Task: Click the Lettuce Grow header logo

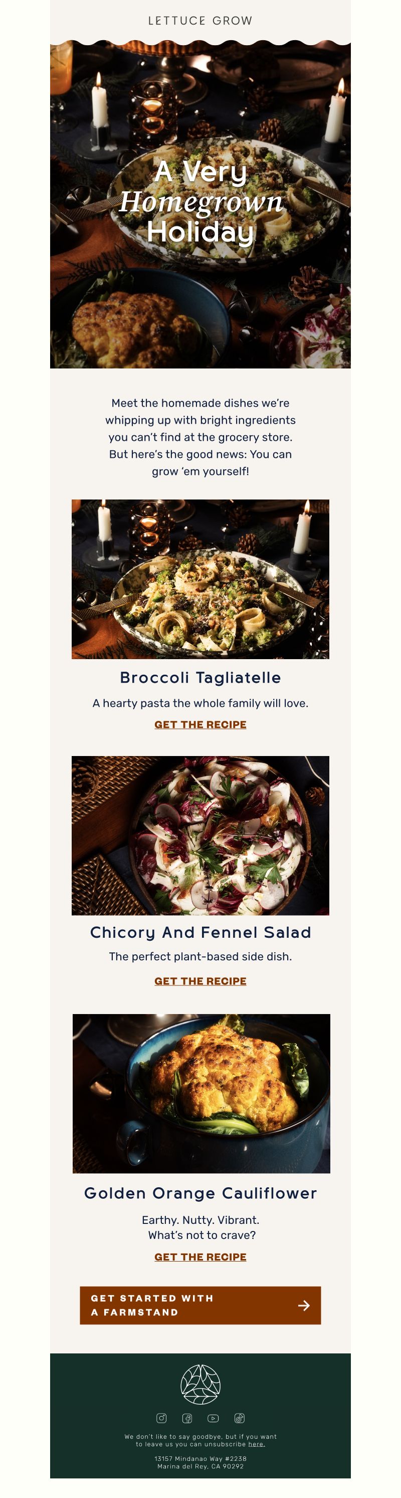Action: point(200,21)
